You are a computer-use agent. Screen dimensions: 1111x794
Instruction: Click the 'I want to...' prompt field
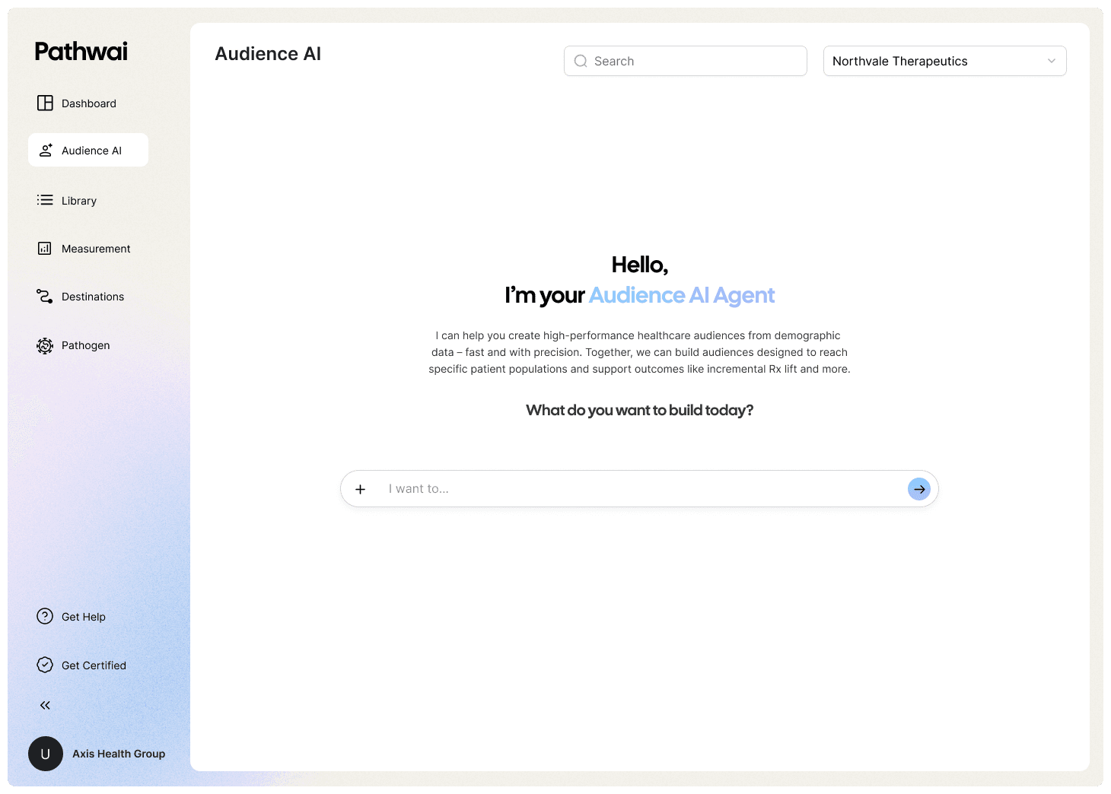click(639, 489)
